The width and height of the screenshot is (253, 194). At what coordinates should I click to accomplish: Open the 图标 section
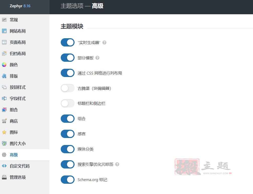[x=25, y=132]
